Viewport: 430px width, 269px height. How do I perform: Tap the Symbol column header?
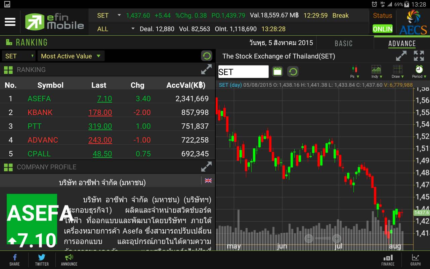pyautogui.click(x=50, y=85)
